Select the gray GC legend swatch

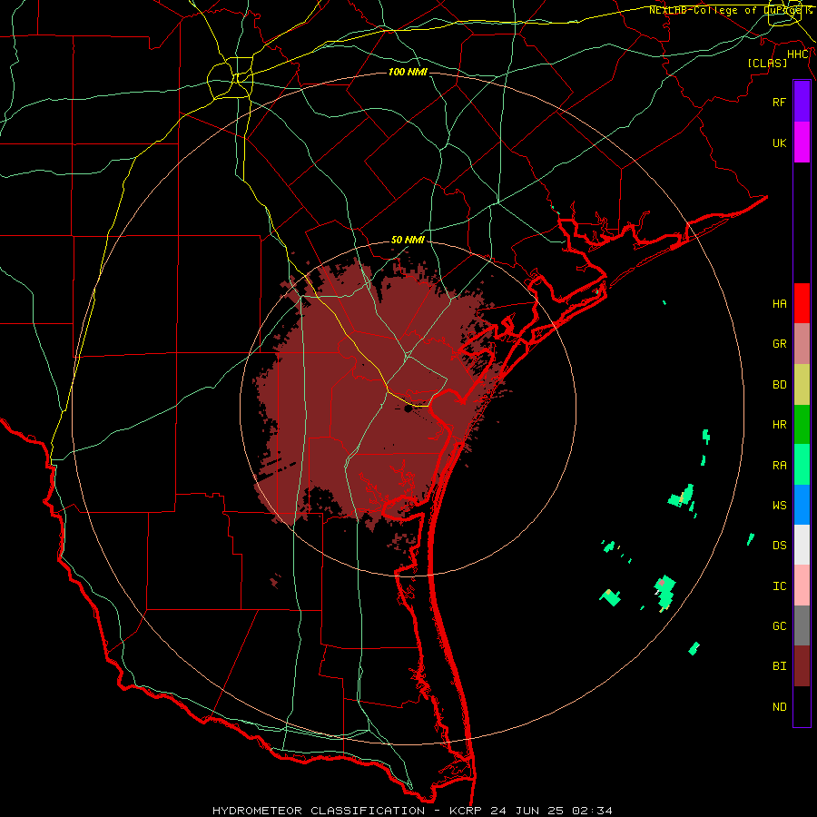click(802, 625)
